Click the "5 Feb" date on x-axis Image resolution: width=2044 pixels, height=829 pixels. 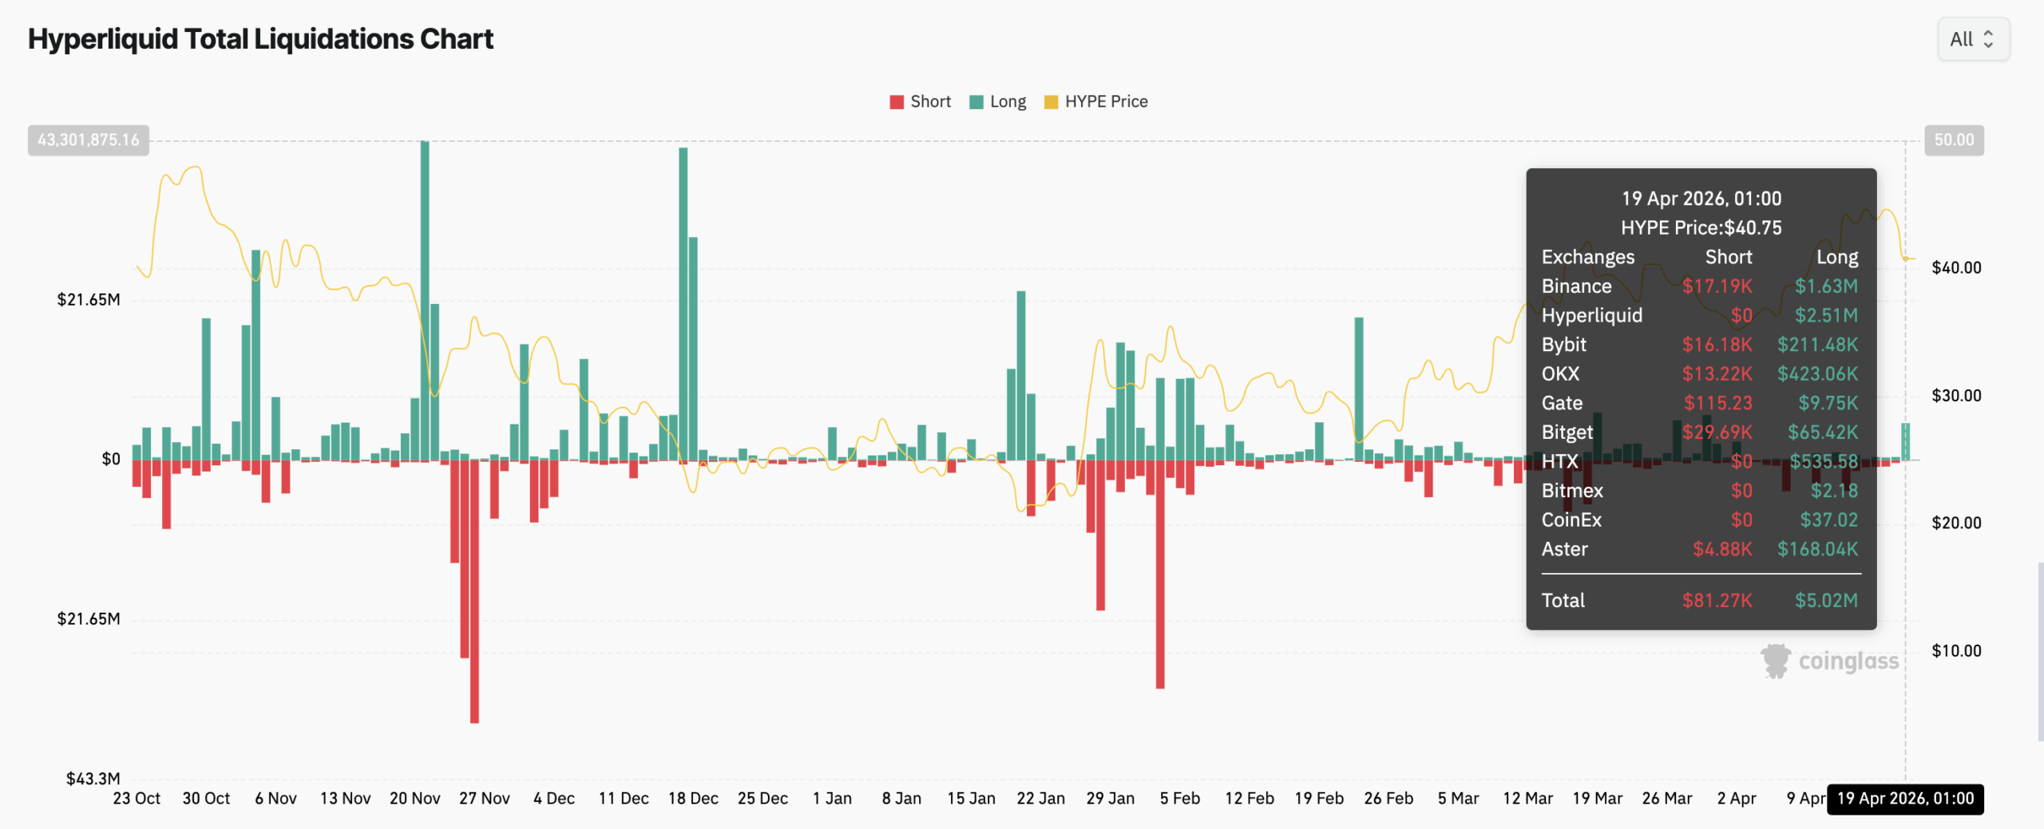pos(1180,799)
